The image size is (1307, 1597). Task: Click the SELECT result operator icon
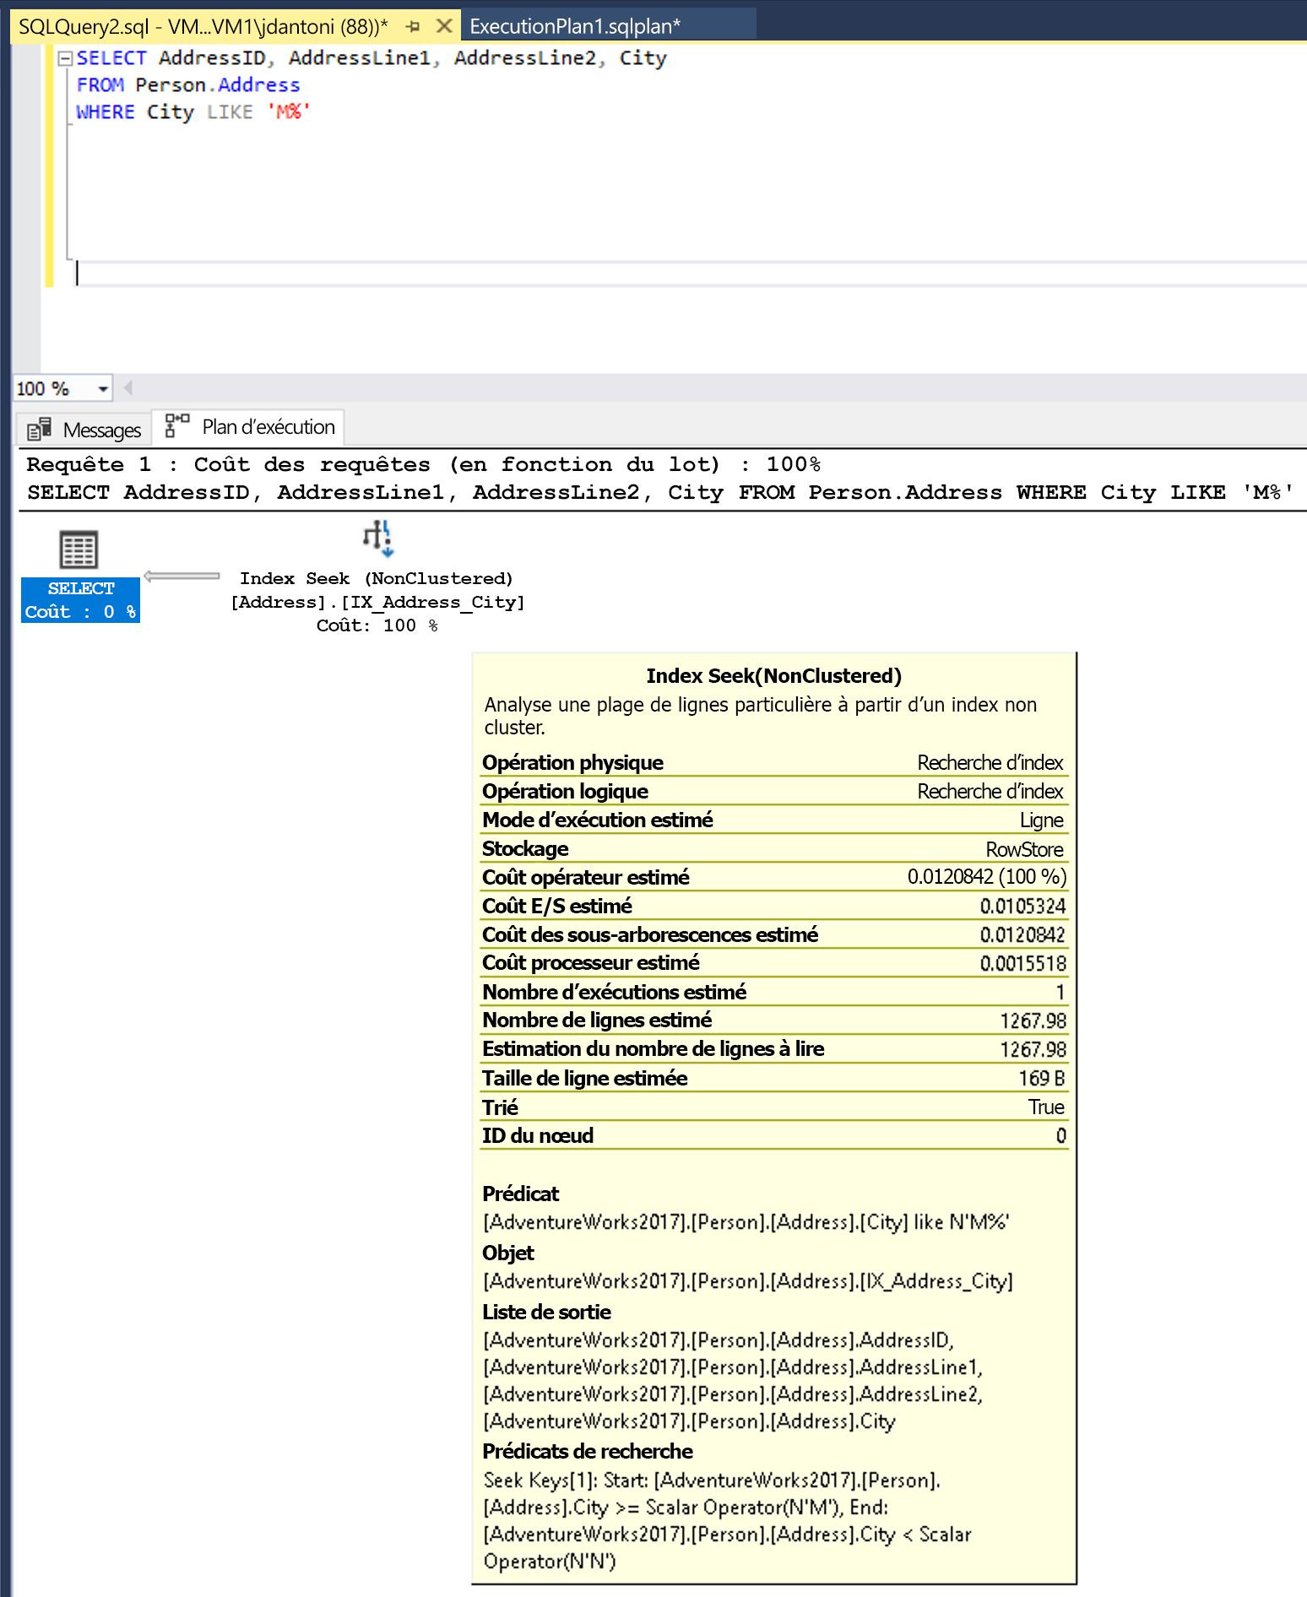point(79,549)
